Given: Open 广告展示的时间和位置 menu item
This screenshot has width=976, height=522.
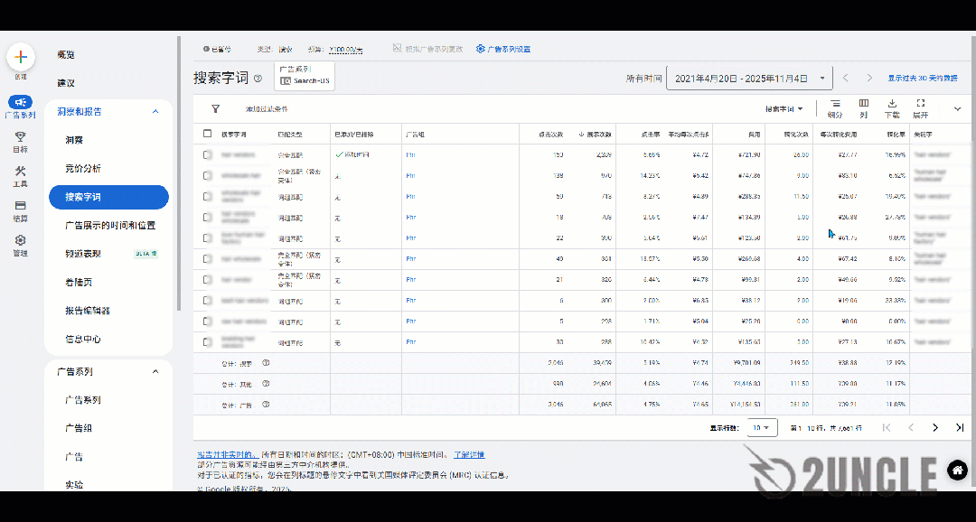Looking at the screenshot, I should coord(108,226).
